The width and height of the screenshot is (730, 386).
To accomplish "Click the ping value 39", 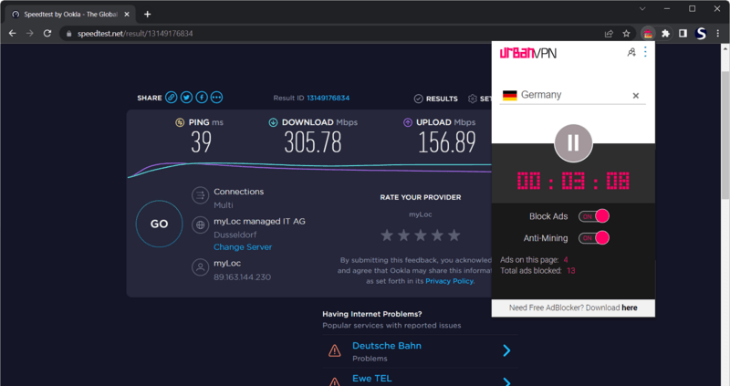I will tap(201, 142).
